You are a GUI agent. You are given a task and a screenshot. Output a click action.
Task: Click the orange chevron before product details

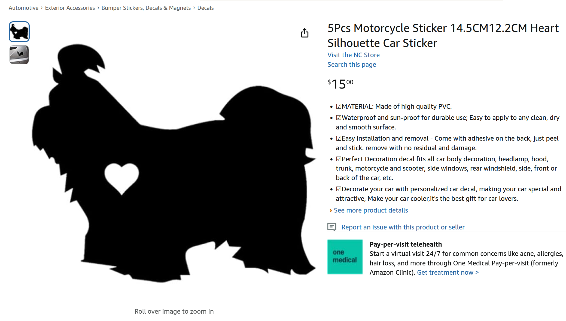[x=330, y=210]
